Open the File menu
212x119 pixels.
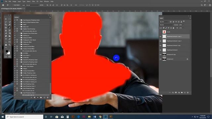(x=6, y=1)
